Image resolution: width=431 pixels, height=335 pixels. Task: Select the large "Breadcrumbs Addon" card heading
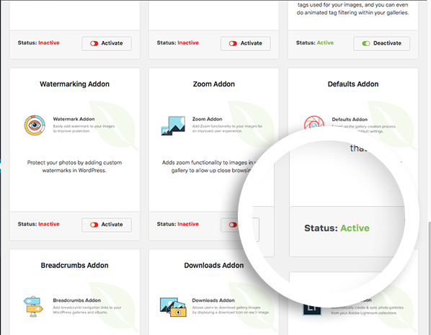pyautogui.click(x=74, y=265)
